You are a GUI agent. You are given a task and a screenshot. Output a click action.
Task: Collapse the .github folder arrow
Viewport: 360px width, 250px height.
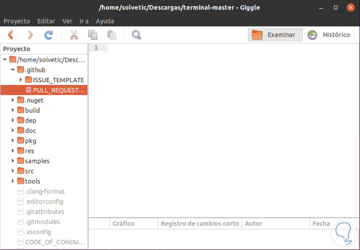[x=13, y=70]
